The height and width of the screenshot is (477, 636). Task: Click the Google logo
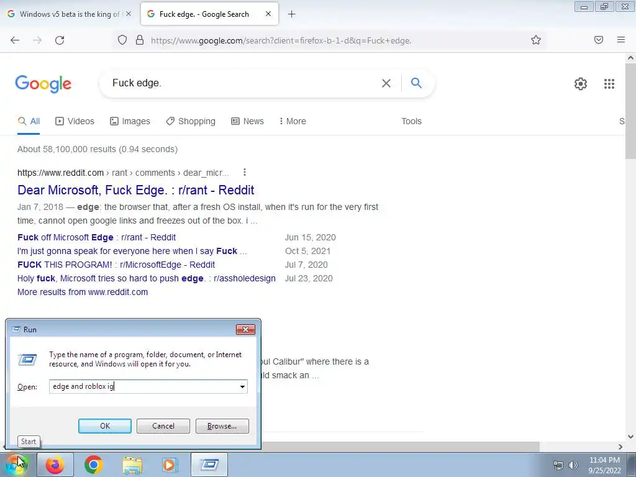(x=43, y=84)
